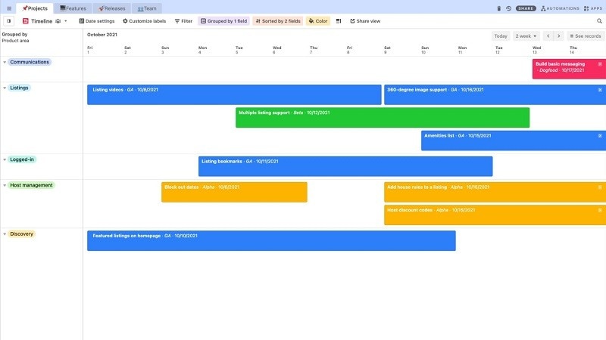Go to next timeline period
This screenshot has height=340, width=606.
tap(558, 36)
